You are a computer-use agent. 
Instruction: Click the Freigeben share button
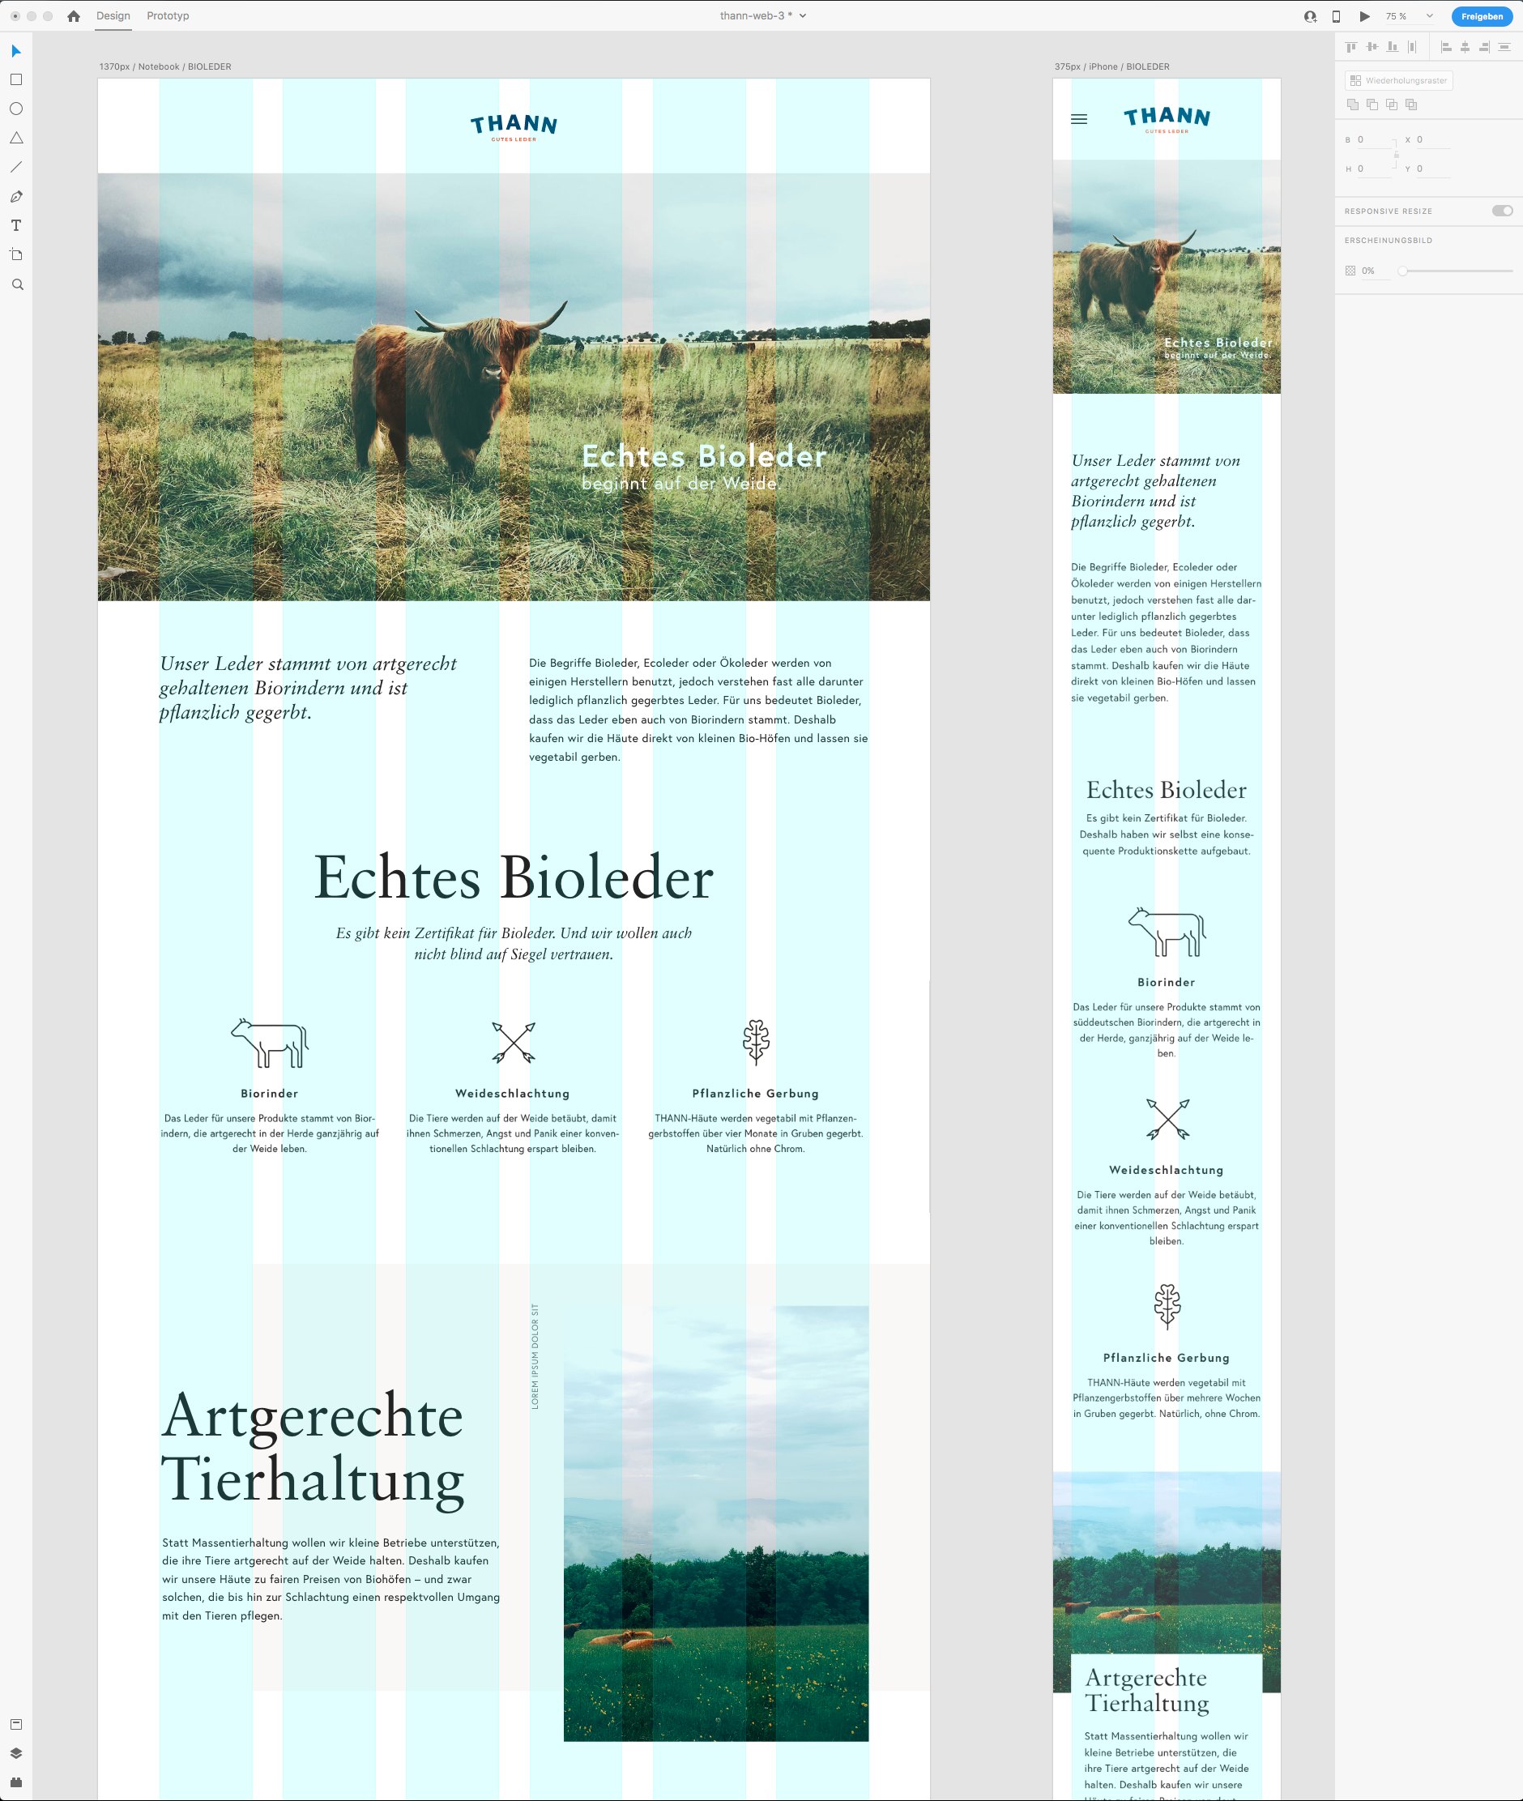click(1482, 15)
